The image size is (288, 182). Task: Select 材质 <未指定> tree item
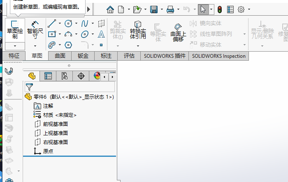coord(55,115)
